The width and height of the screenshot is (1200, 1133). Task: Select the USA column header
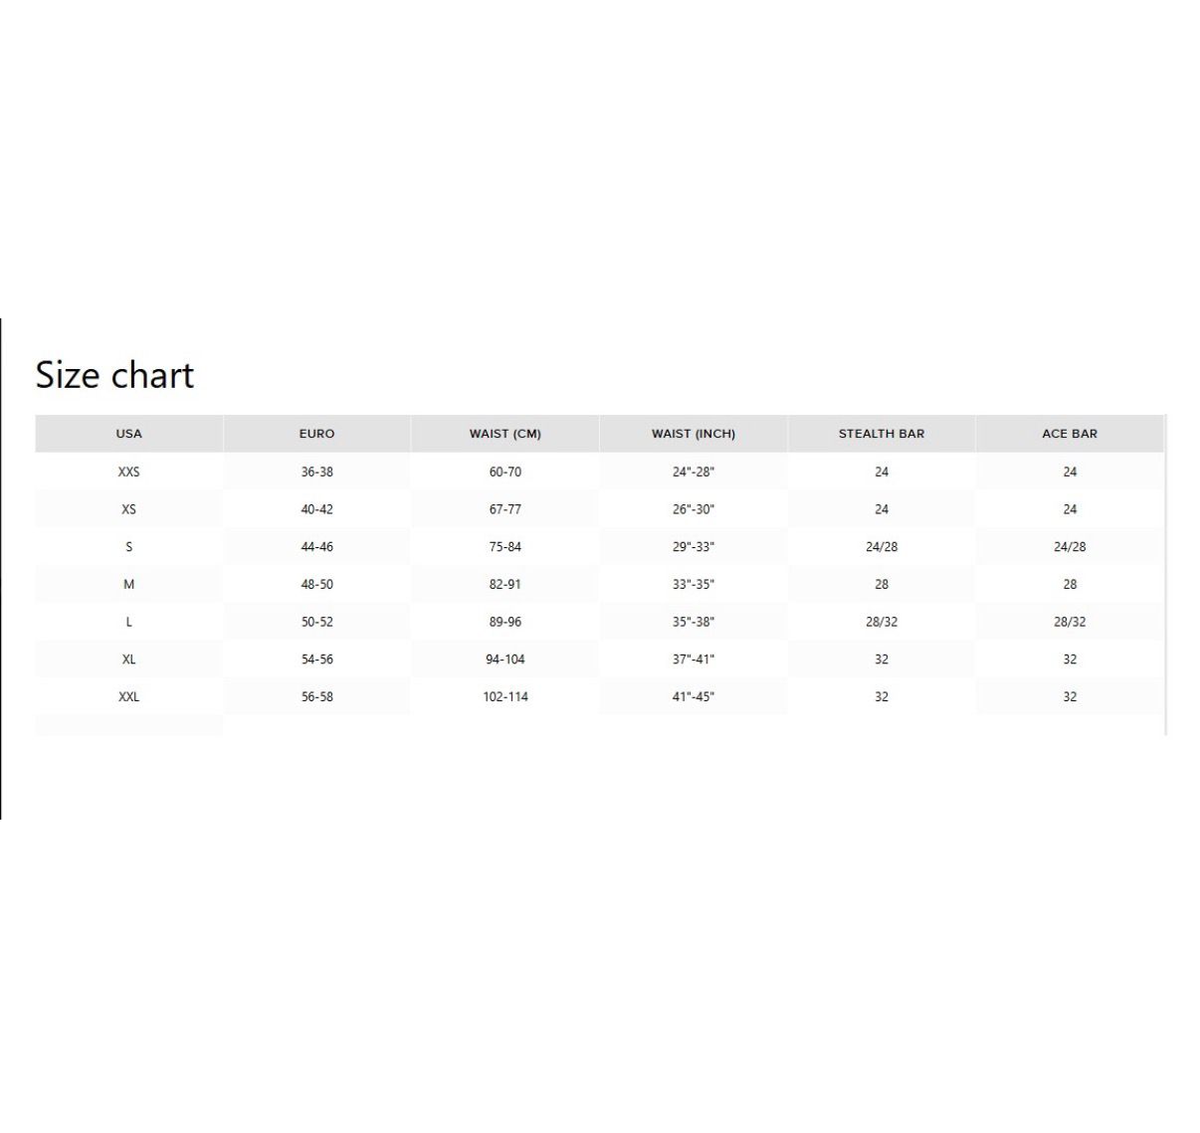pyautogui.click(x=129, y=434)
